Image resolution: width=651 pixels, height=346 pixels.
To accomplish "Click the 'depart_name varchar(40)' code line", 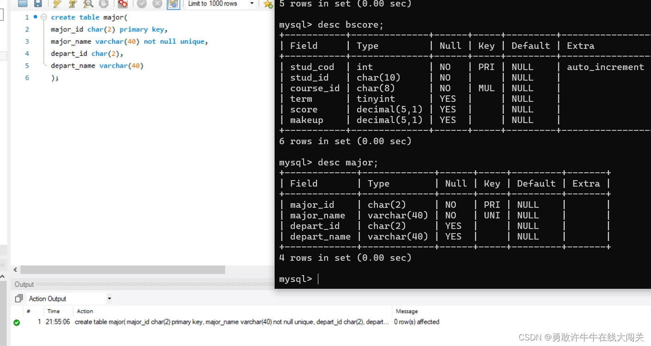I will [97, 66].
